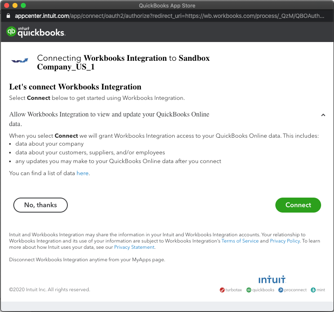Click the '©2020 Intuit Inc.' copyright text
Viewport: 334px width, 312px height.
(x=49, y=290)
